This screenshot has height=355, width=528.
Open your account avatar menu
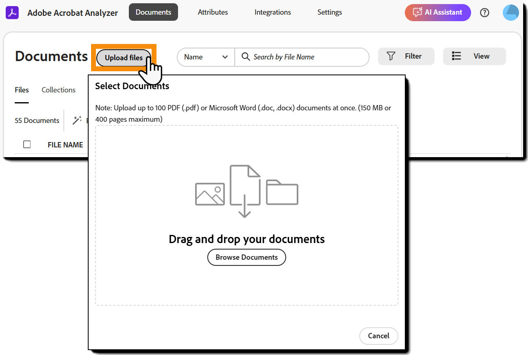click(x=511, y=12)
